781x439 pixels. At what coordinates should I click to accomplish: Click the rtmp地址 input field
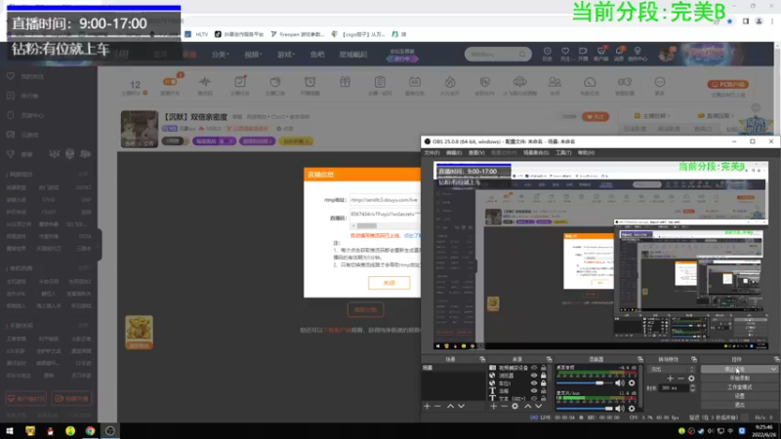pos(385,200)
